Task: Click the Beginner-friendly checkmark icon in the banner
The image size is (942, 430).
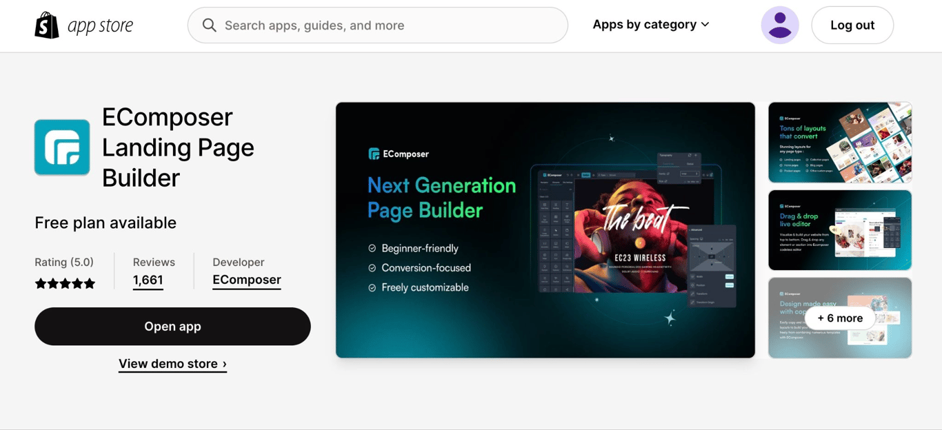Action: click(372, 248)
